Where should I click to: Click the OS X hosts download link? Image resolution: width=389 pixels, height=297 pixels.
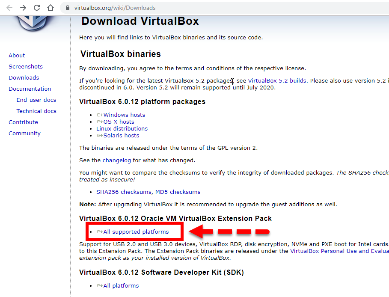(x=119, y=122)
